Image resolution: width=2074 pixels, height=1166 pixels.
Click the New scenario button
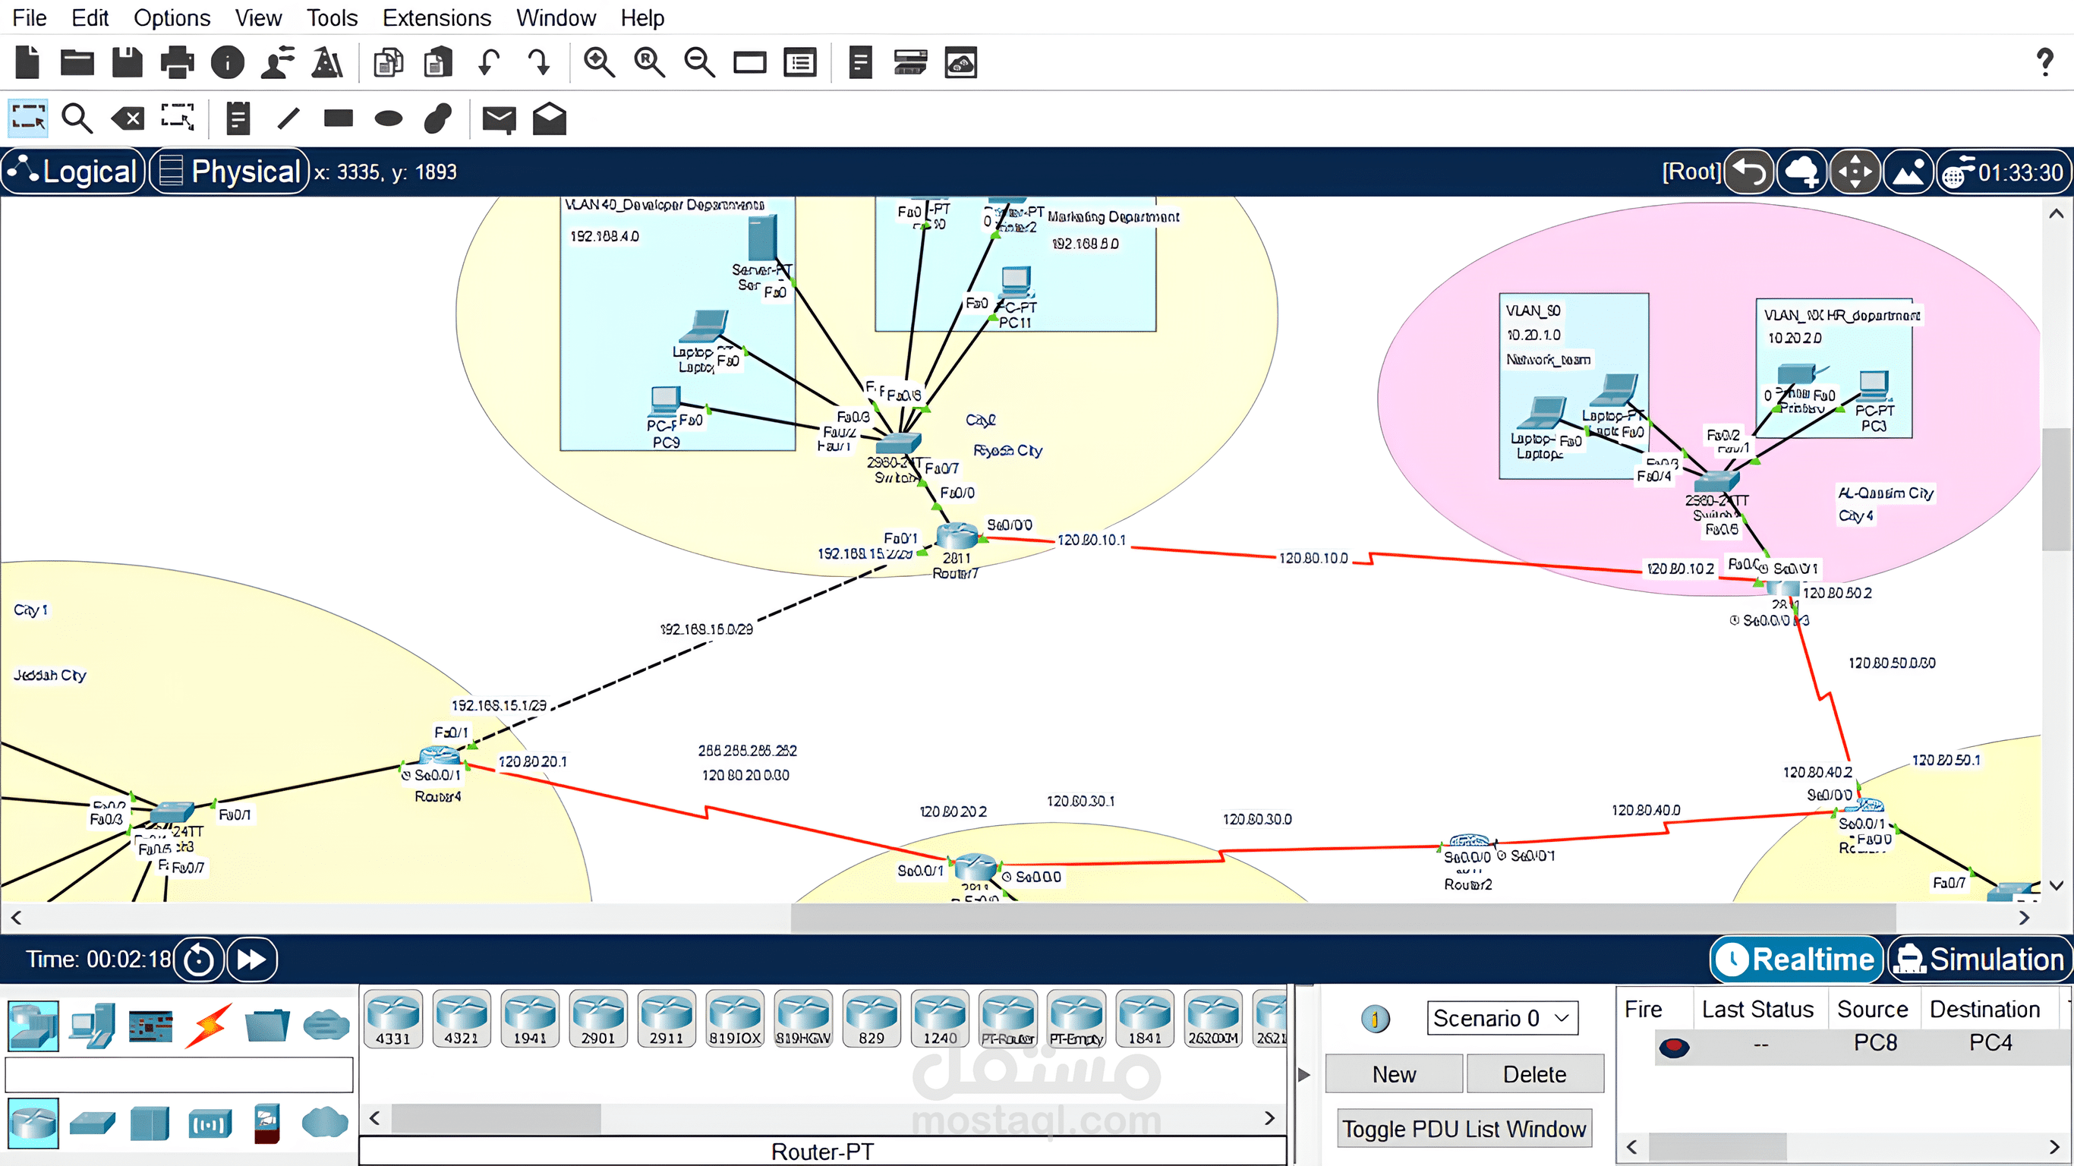click(x=1394, y=1073)
